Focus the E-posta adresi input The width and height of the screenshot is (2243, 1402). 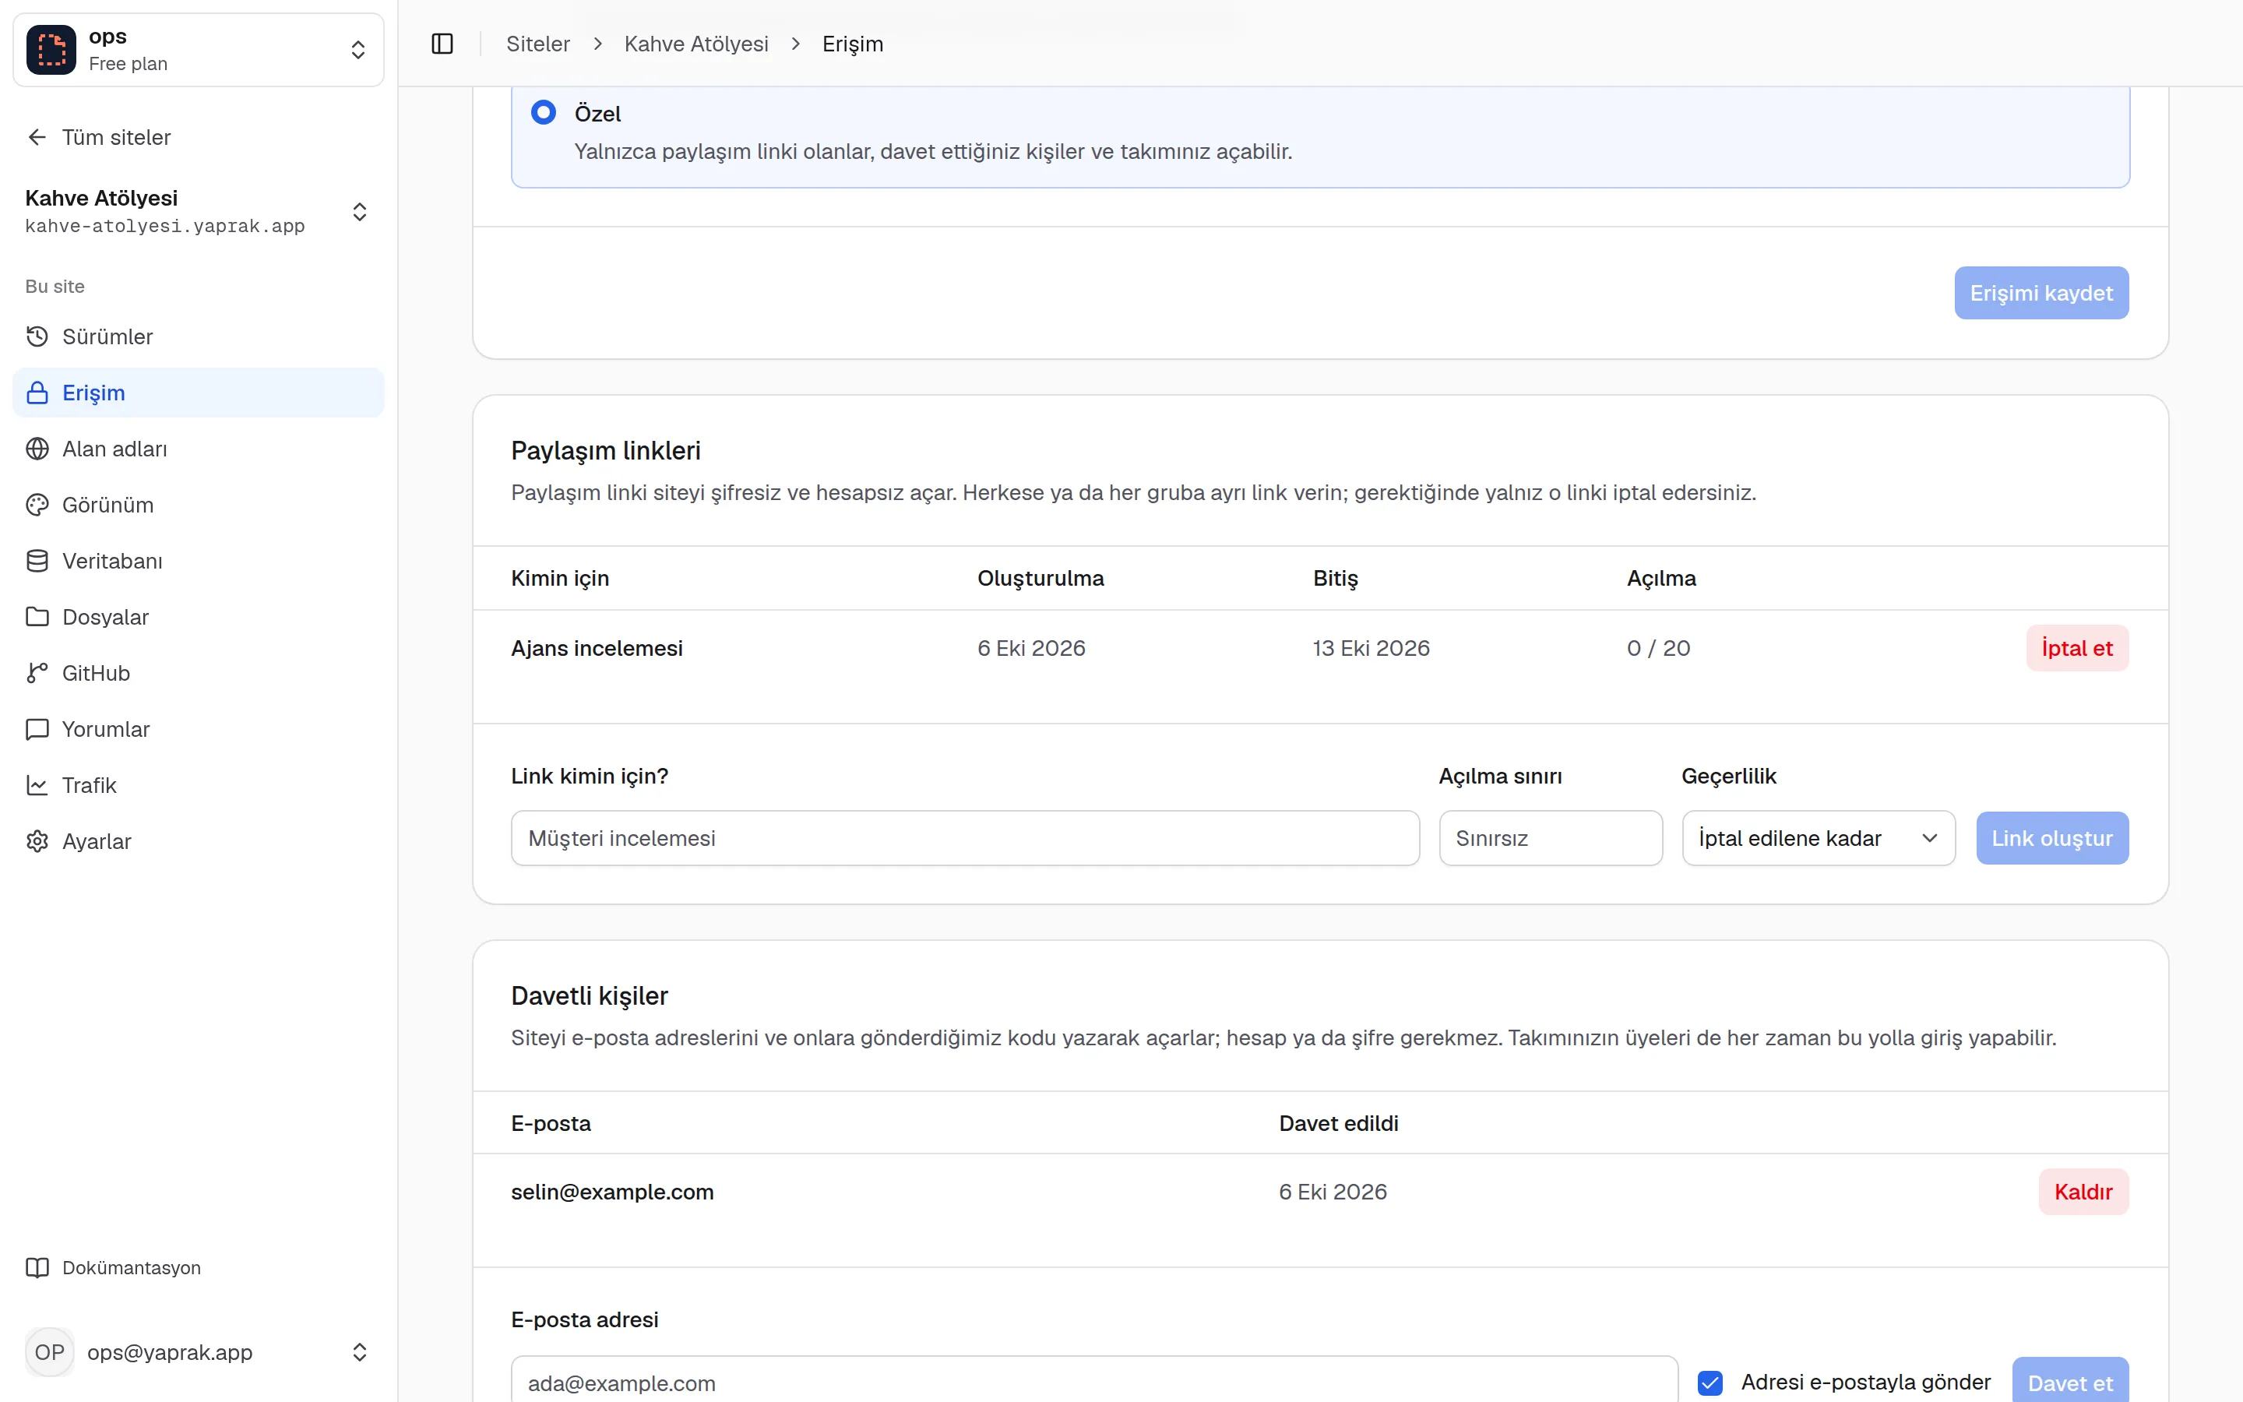pyautogui.click(x=1094, y=1379)
